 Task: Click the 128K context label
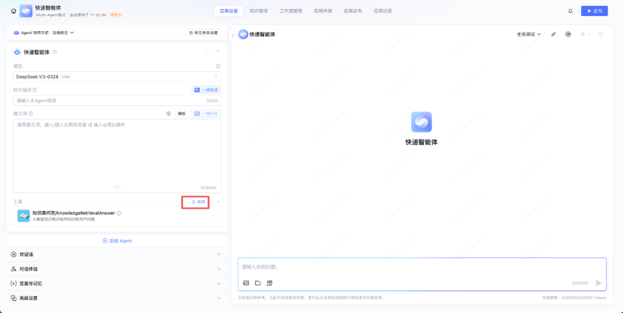pos(66,77)
